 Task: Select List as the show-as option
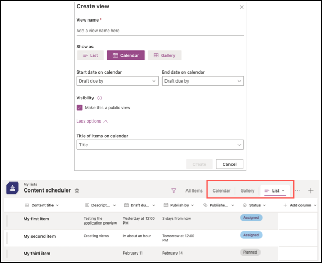[x=90, y=55]
